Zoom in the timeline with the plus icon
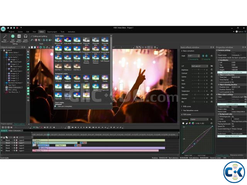The height and width of the screenshot is (185, 247). [3, 127]
